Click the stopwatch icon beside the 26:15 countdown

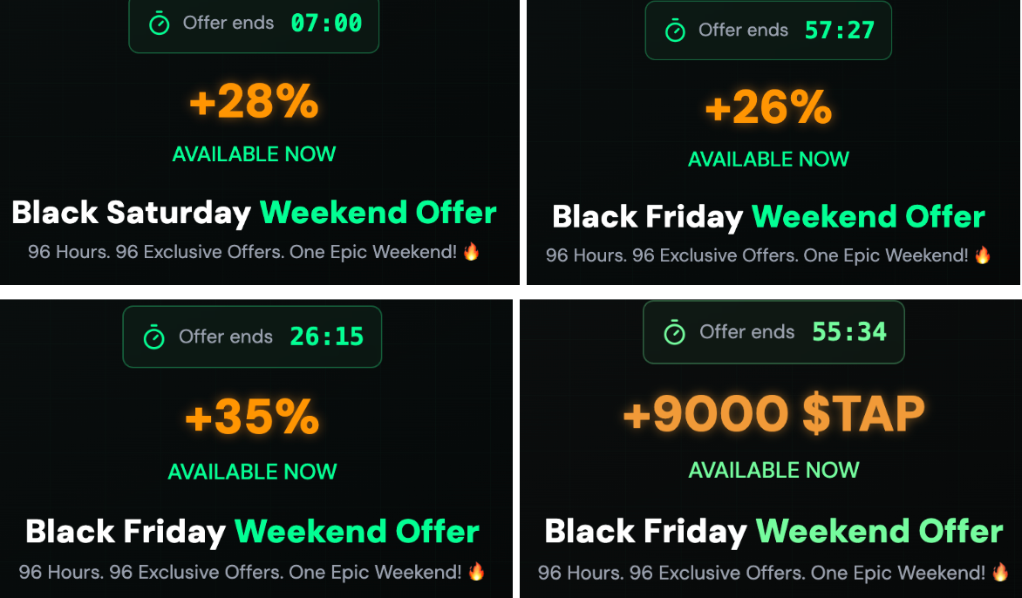coord(154,337)
